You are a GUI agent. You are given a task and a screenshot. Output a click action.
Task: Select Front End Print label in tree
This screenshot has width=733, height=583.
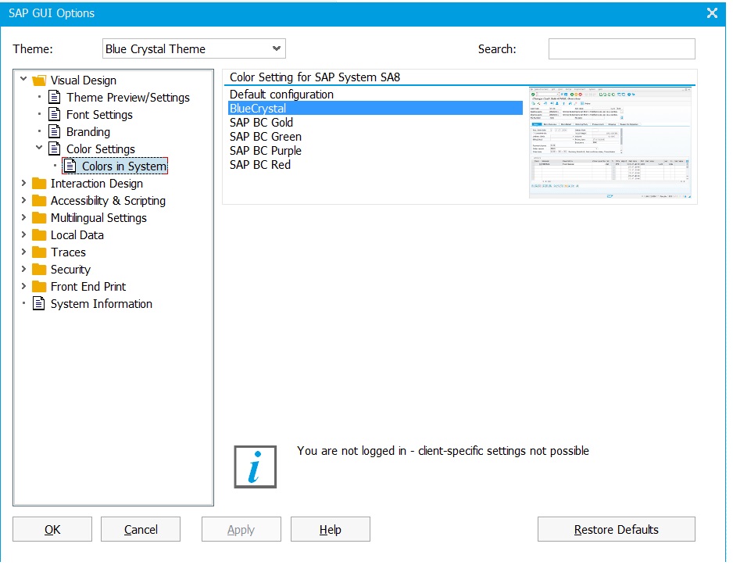tap(88, 286)
